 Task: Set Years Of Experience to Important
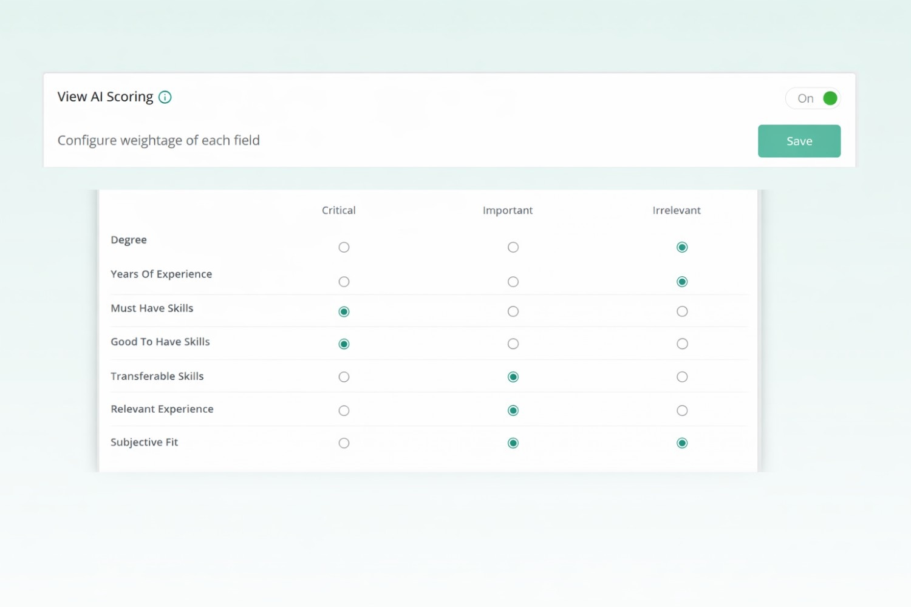pos(513,281)
